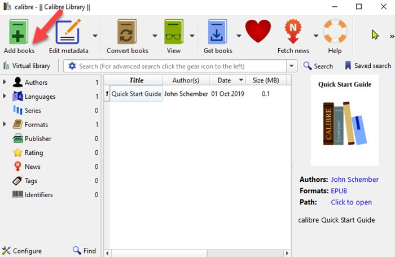Screen dimensions: 395x257
Task: Expand the Languages tree node
Action: [5, 96]
